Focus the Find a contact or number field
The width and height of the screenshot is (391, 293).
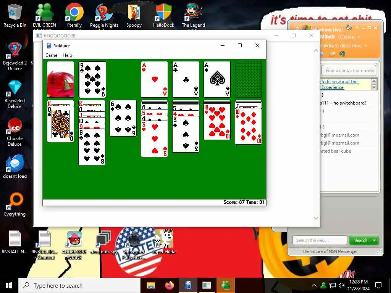(x=349, y=71)
